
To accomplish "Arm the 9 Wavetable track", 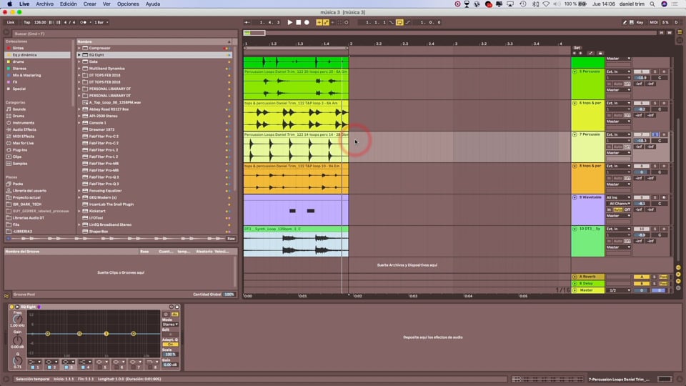I will (664, 198).
